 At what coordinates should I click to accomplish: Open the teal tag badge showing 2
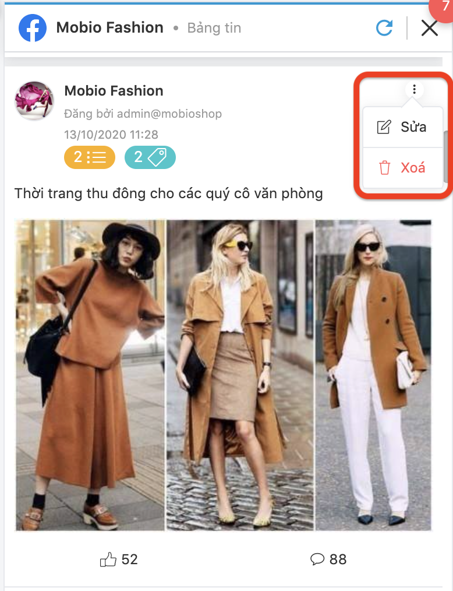tap(150, 157)
